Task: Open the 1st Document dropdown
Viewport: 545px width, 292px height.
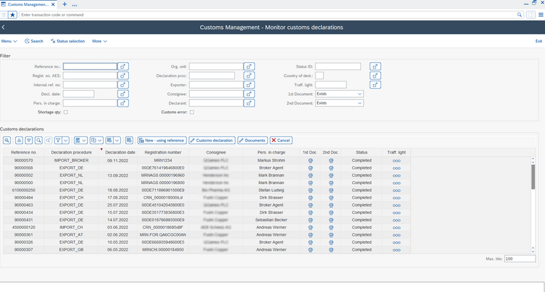Action: (x=339, y=94)
